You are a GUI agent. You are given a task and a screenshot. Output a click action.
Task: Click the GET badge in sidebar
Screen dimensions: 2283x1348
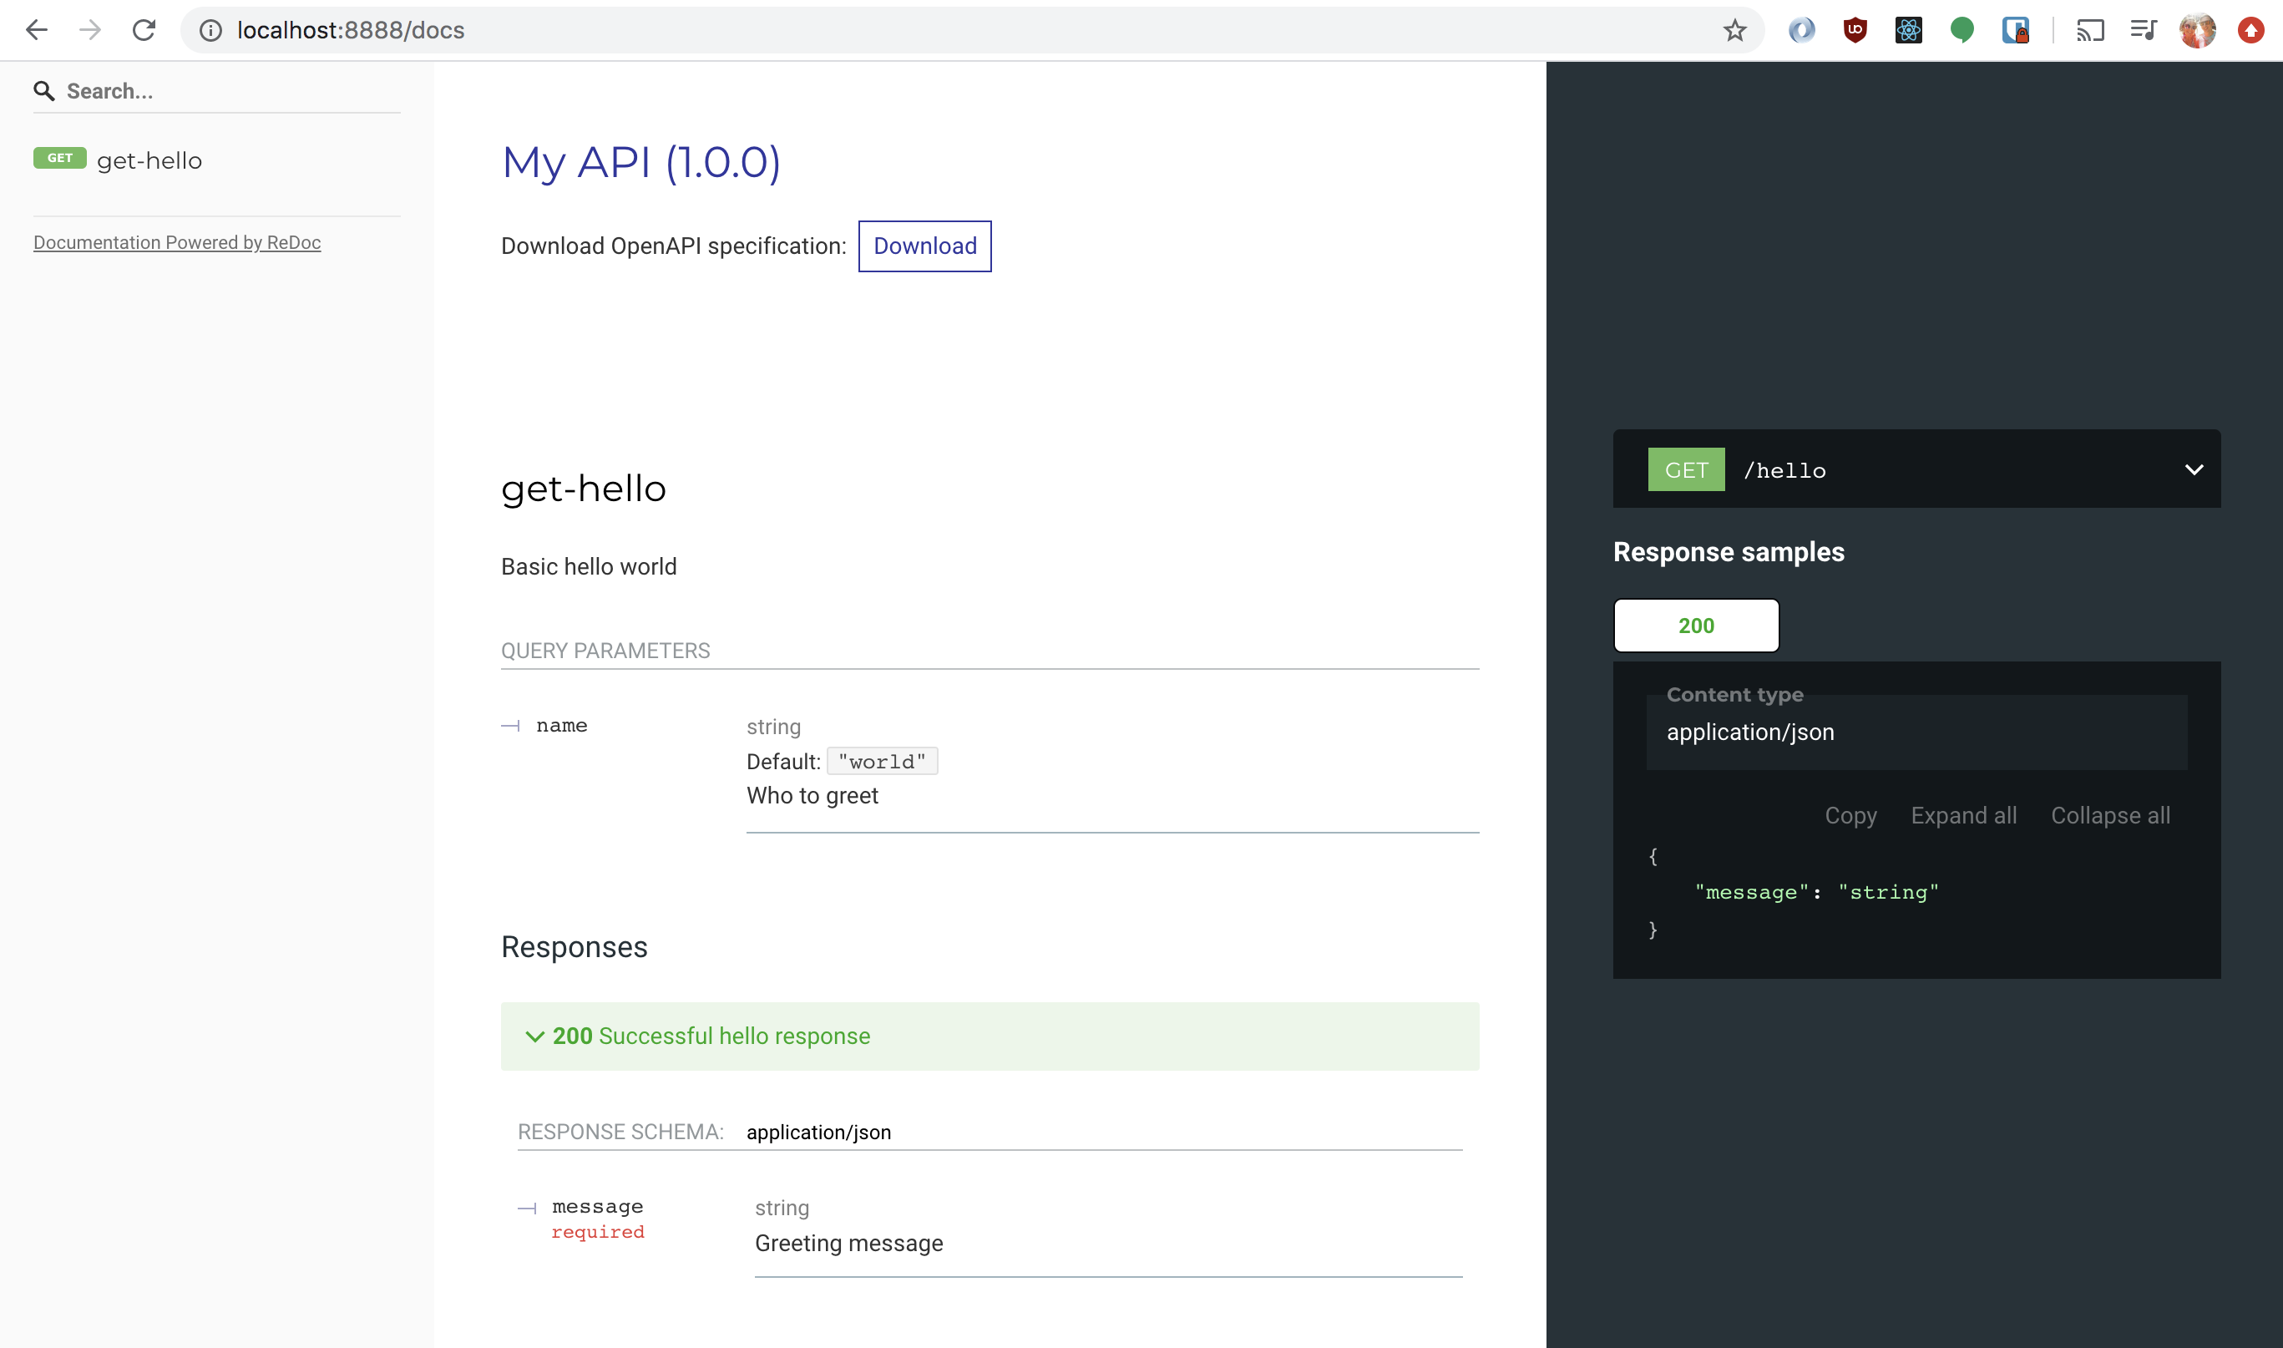click(x=60, y=158)
